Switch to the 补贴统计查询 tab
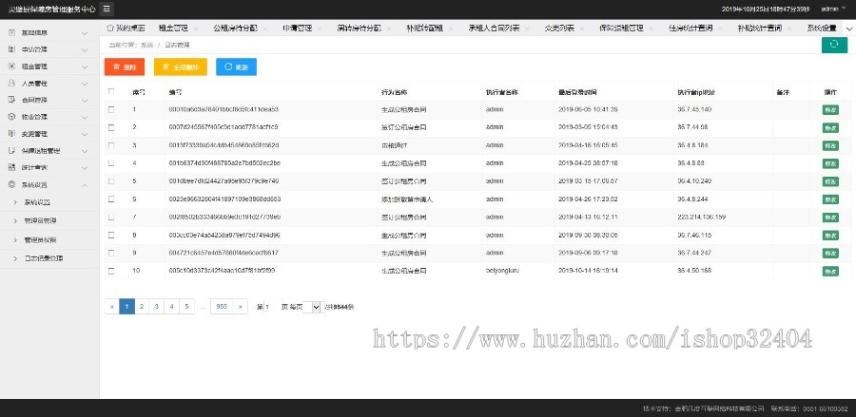856x417 pixels. click(x=759, y=28)
